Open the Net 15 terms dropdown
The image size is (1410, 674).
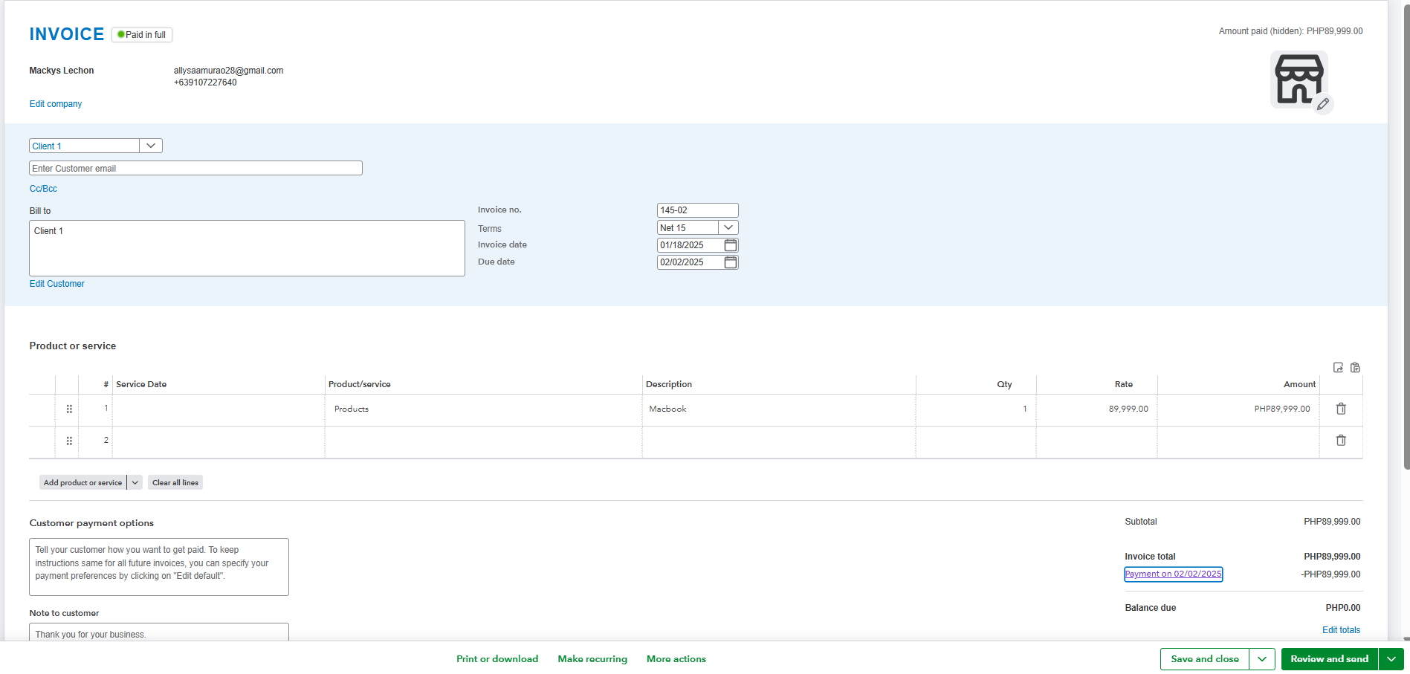pos(728,227)
